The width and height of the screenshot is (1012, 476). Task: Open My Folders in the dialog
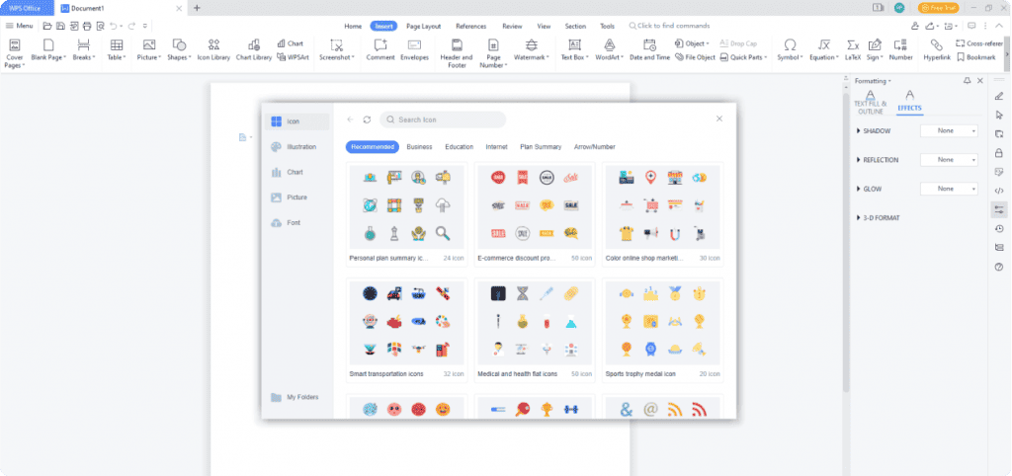click(296, 397)
